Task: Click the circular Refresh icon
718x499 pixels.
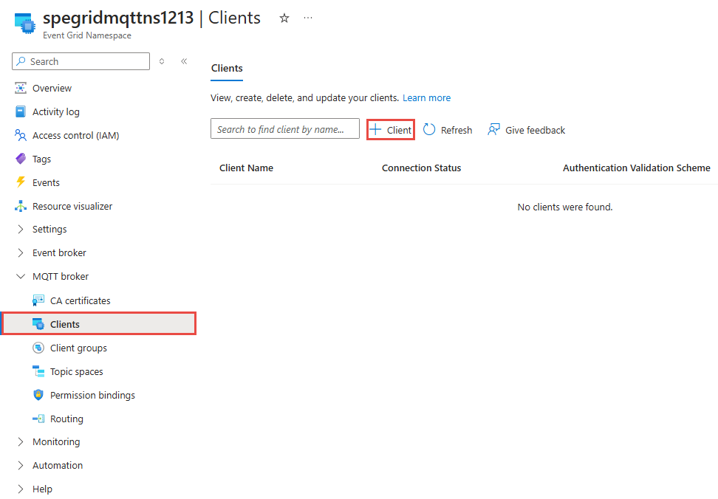Action: (x=429, y=129)
